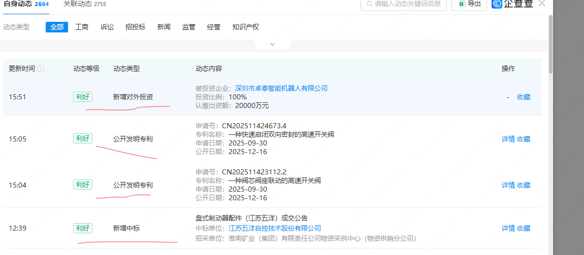This screenshot has width=584, height=255.
Task: Click the 20000万元 subscribed capital value
Action: (252, 105)
